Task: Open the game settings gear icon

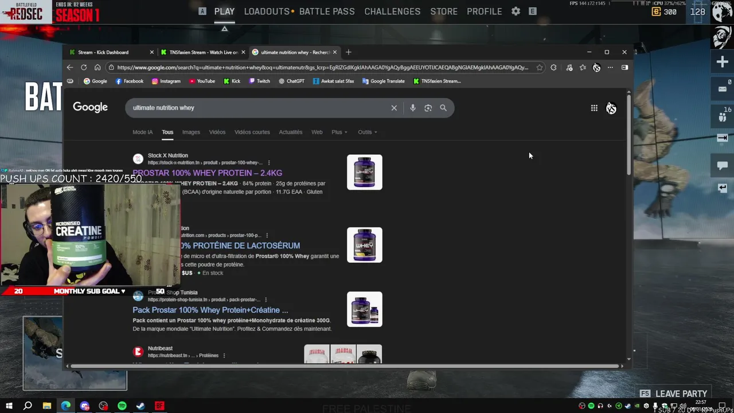Action: coord(516,11)
